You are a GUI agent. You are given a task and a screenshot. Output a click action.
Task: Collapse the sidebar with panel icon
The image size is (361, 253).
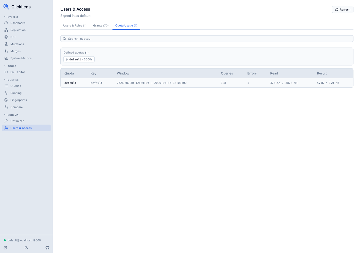5,248
